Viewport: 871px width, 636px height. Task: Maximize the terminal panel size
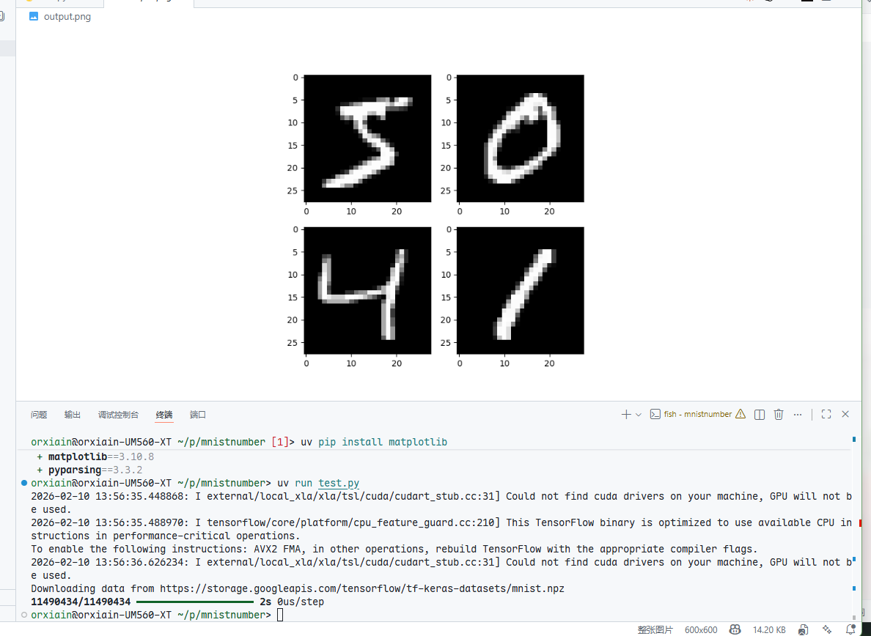tap(826, 414)
